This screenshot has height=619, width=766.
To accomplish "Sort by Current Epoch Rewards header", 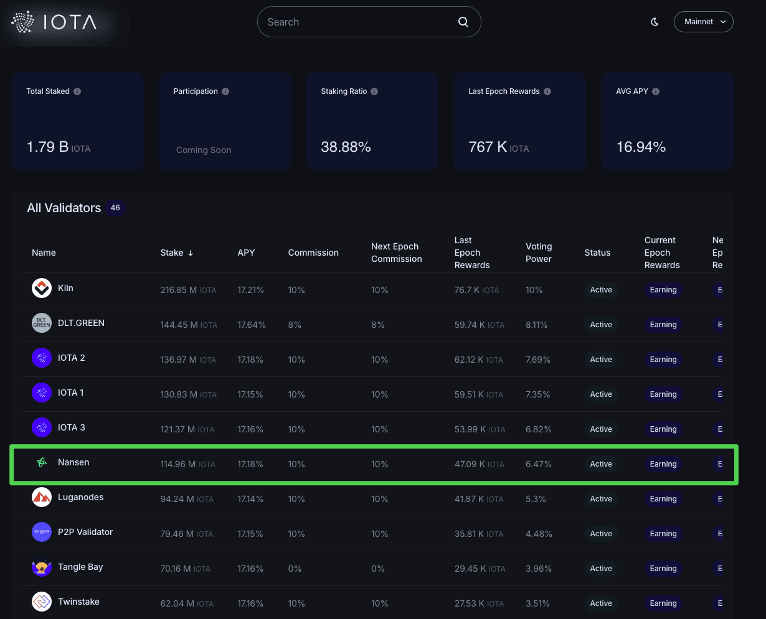I will (x=662, y=253).
